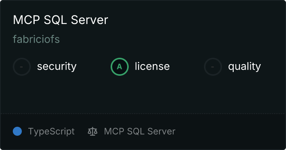Click the quality grade badge circle
The image size is (286, 150).
click(x=213, y=67)
